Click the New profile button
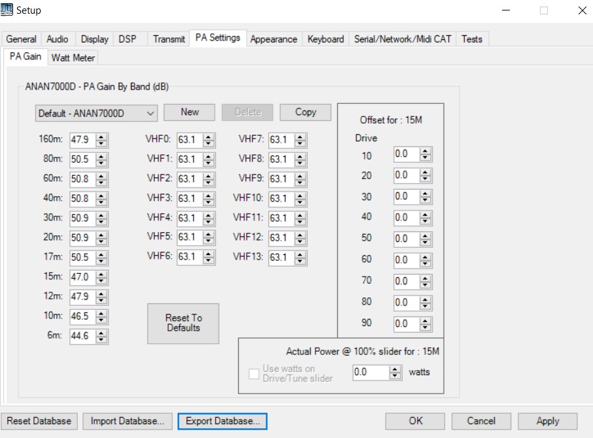The image size is (593, 438). tap(190, 112)
